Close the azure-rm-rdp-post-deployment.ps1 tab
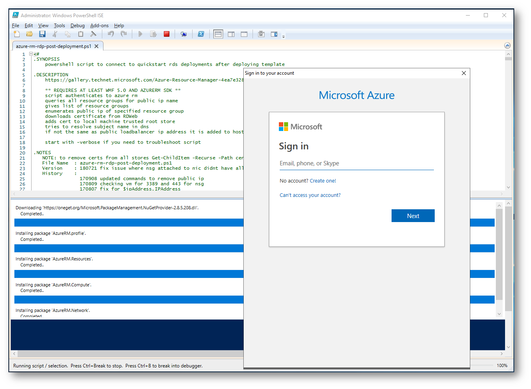Screen dimensions: 531x389 coord(96,46)
